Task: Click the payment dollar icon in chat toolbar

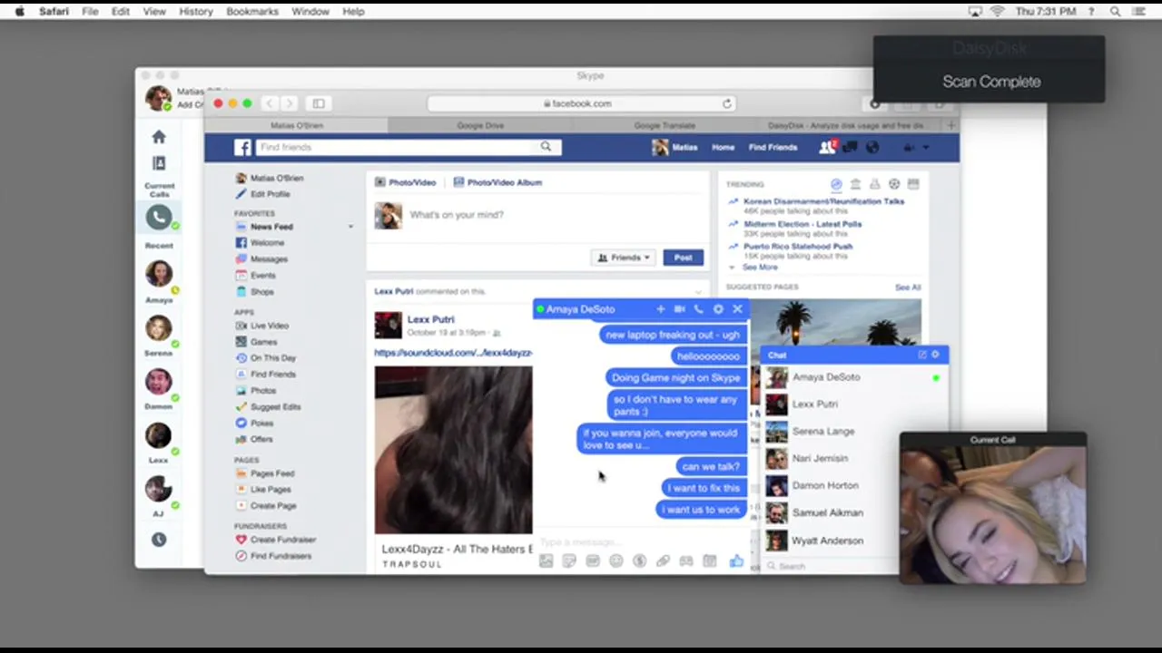Action: click(640, 561)
